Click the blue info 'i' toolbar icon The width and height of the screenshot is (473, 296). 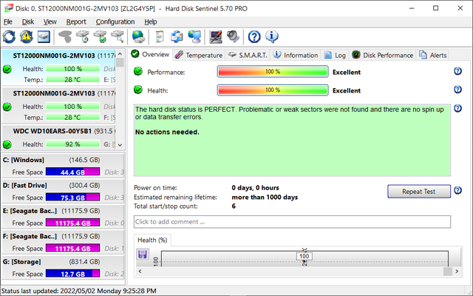click(271, 36)
